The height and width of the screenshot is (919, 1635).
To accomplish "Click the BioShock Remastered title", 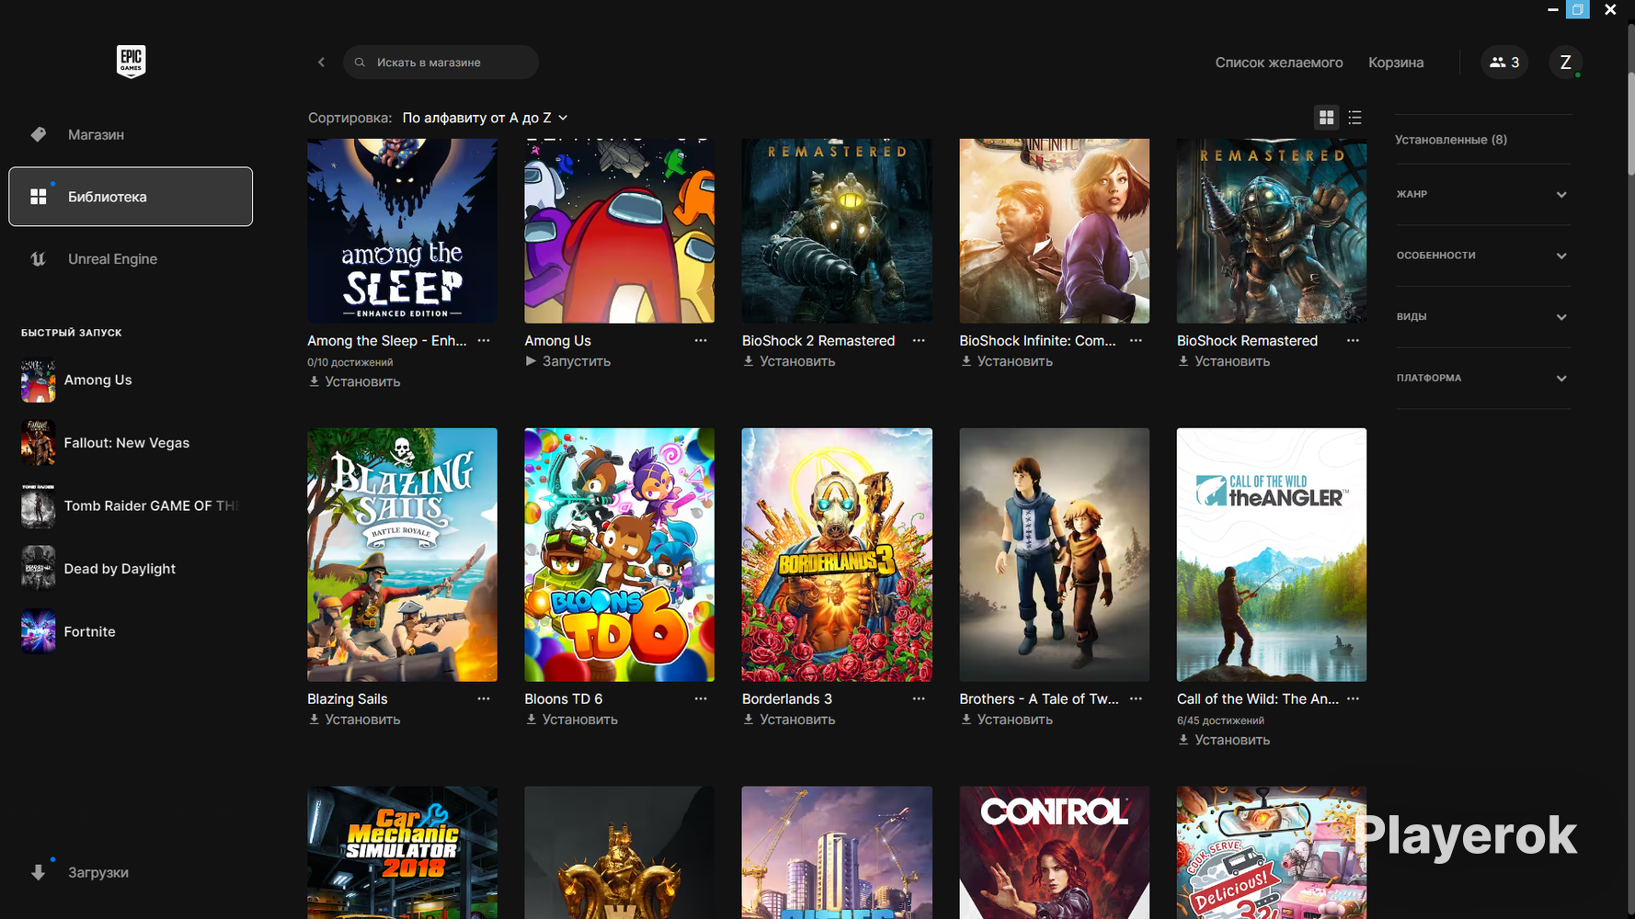I will coord(1247,341).
